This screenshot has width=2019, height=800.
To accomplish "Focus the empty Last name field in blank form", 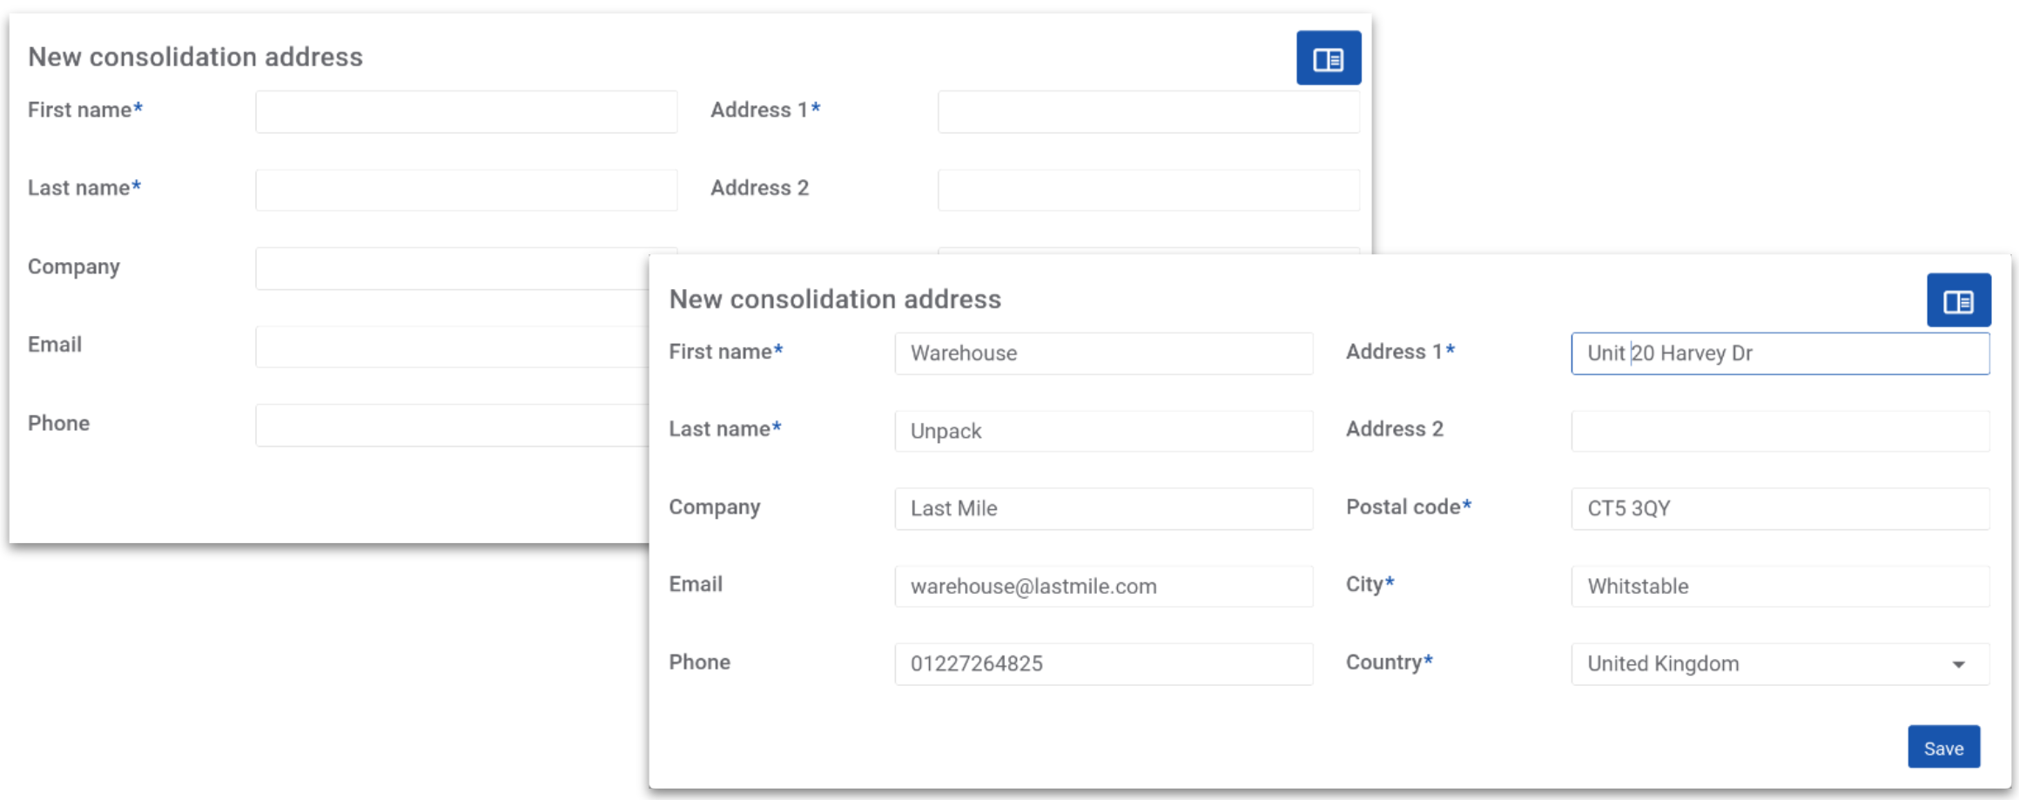I will (x=466, y=190).
